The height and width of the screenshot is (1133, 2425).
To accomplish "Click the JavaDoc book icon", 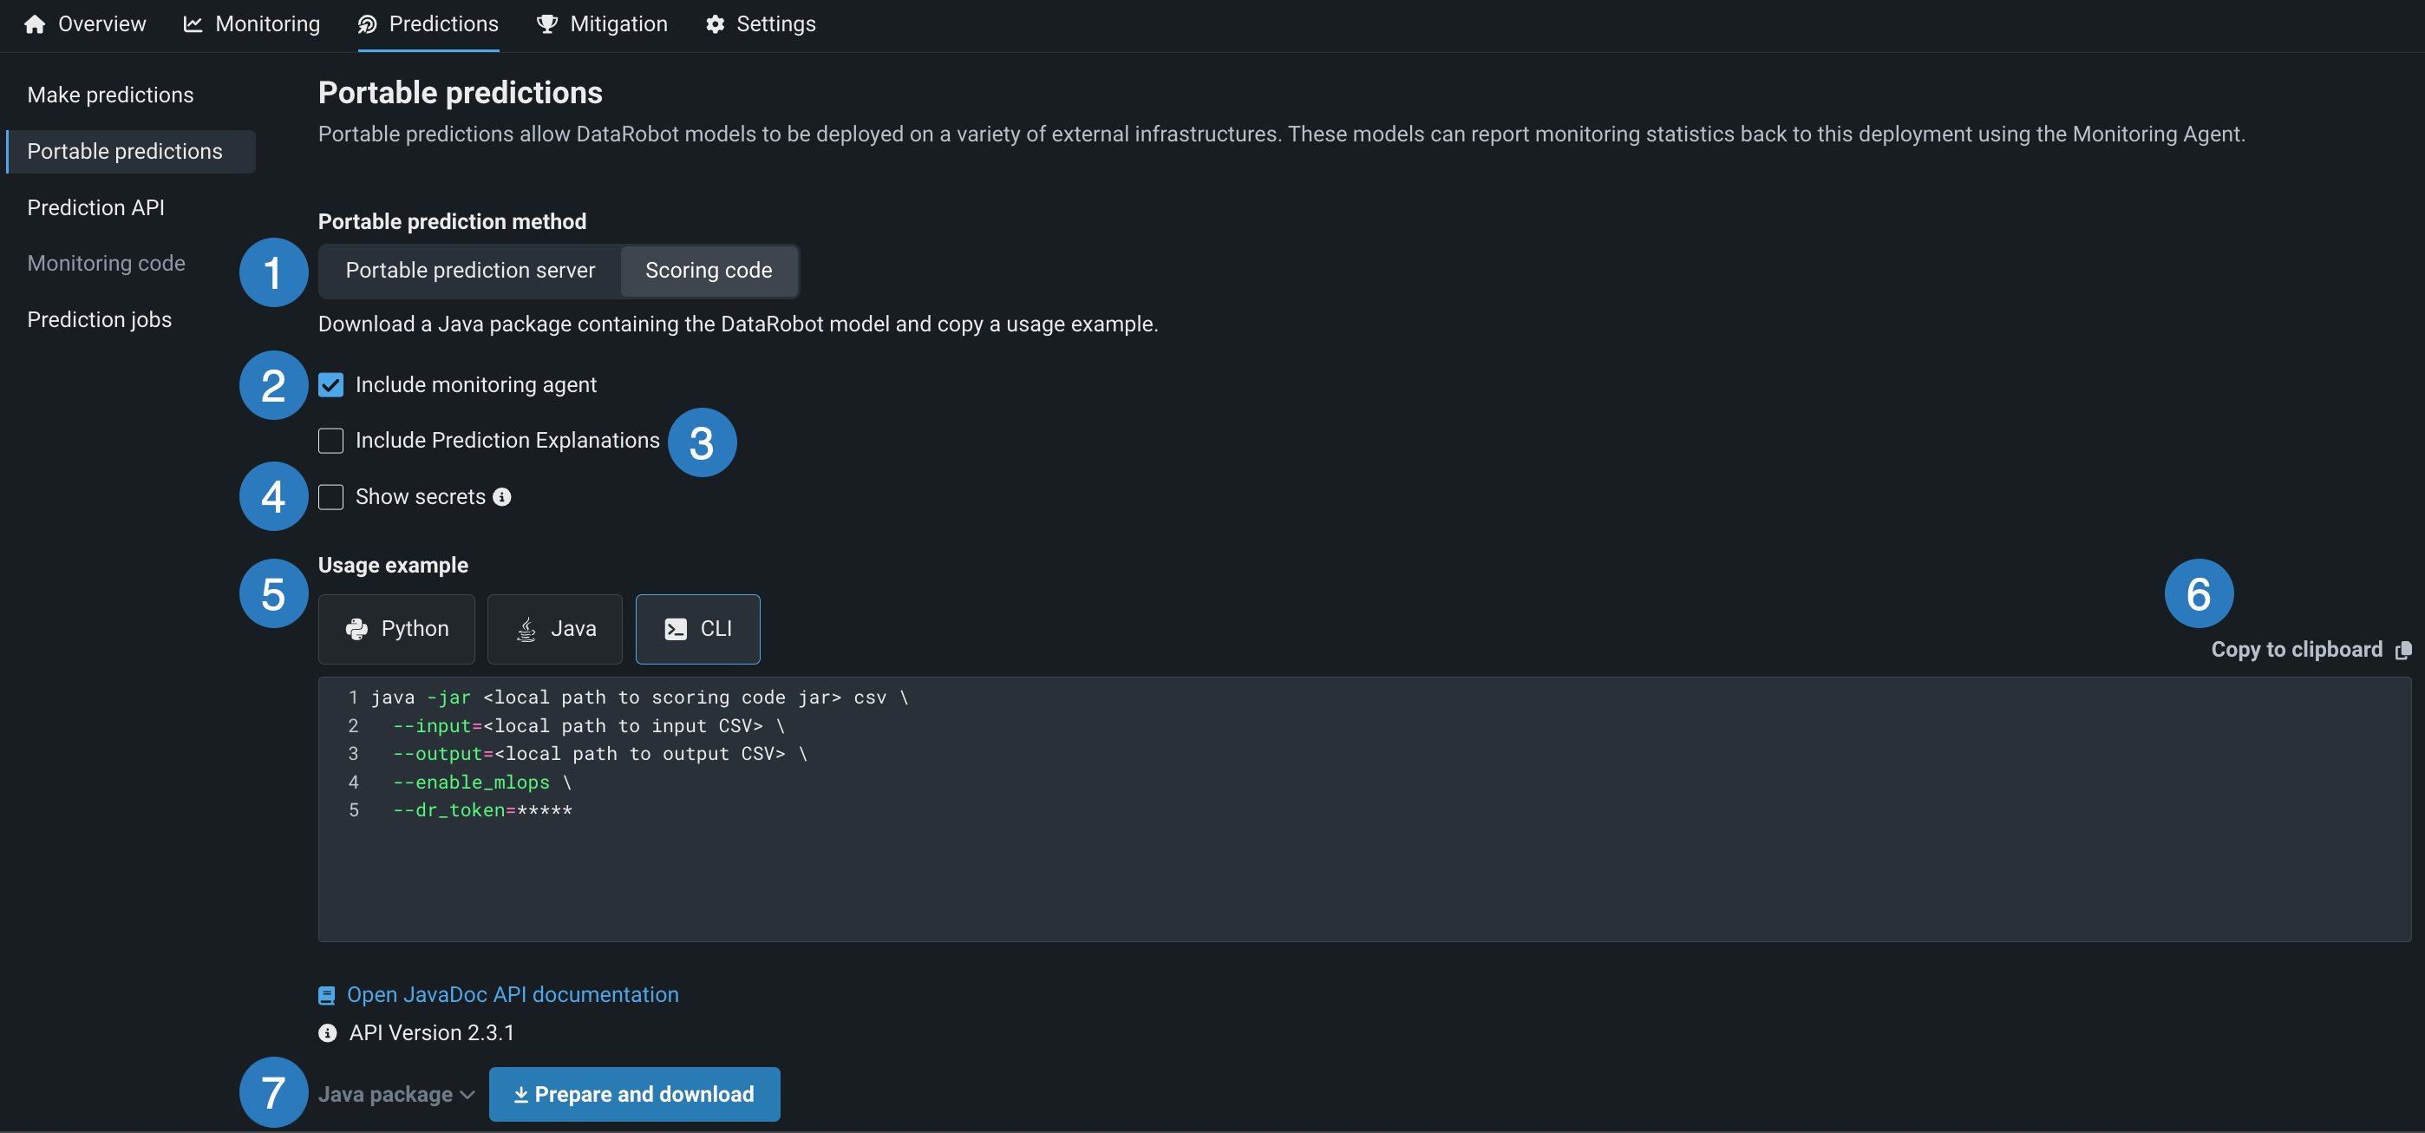I will pyautogui.click(x=327, y=995).
